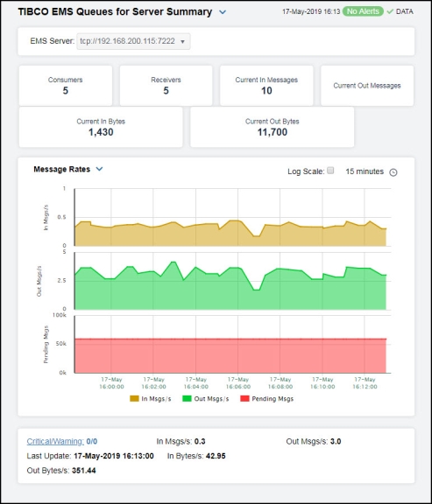
Task: Toggle In Msgs/s legend swatch
Action: tap(134, 399)
